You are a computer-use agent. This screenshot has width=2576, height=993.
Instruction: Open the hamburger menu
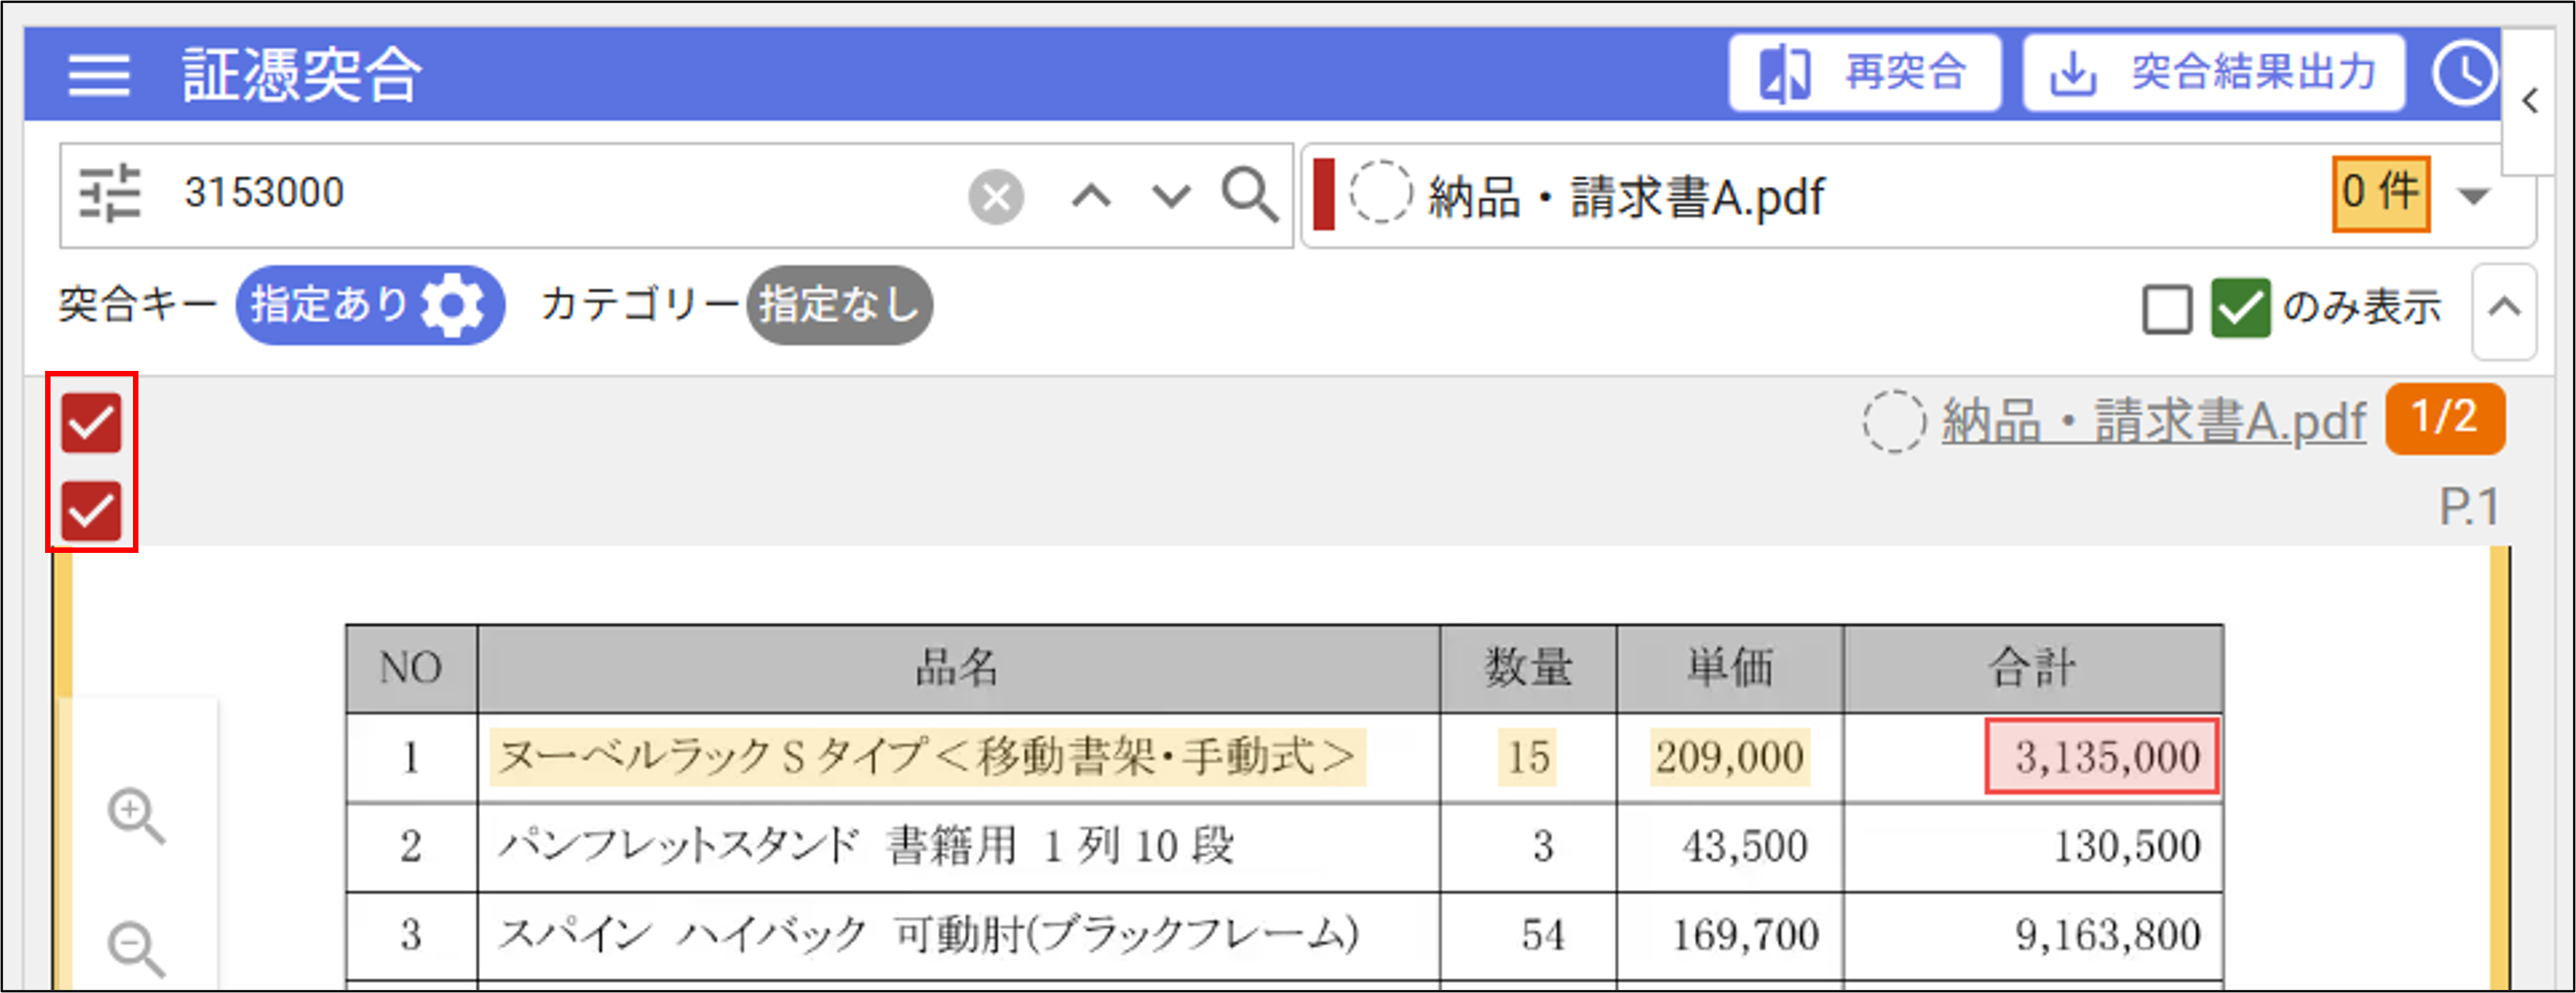pos(98,75)
